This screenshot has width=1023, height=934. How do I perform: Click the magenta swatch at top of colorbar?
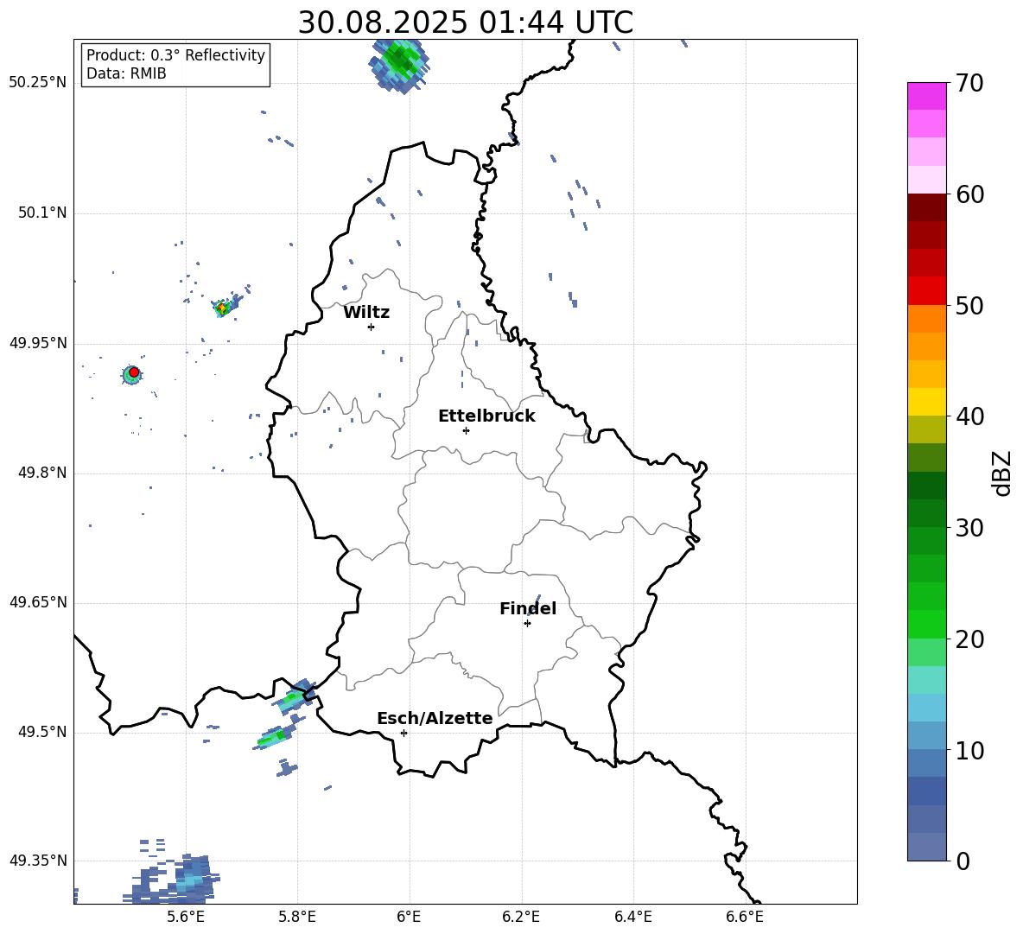926,96
